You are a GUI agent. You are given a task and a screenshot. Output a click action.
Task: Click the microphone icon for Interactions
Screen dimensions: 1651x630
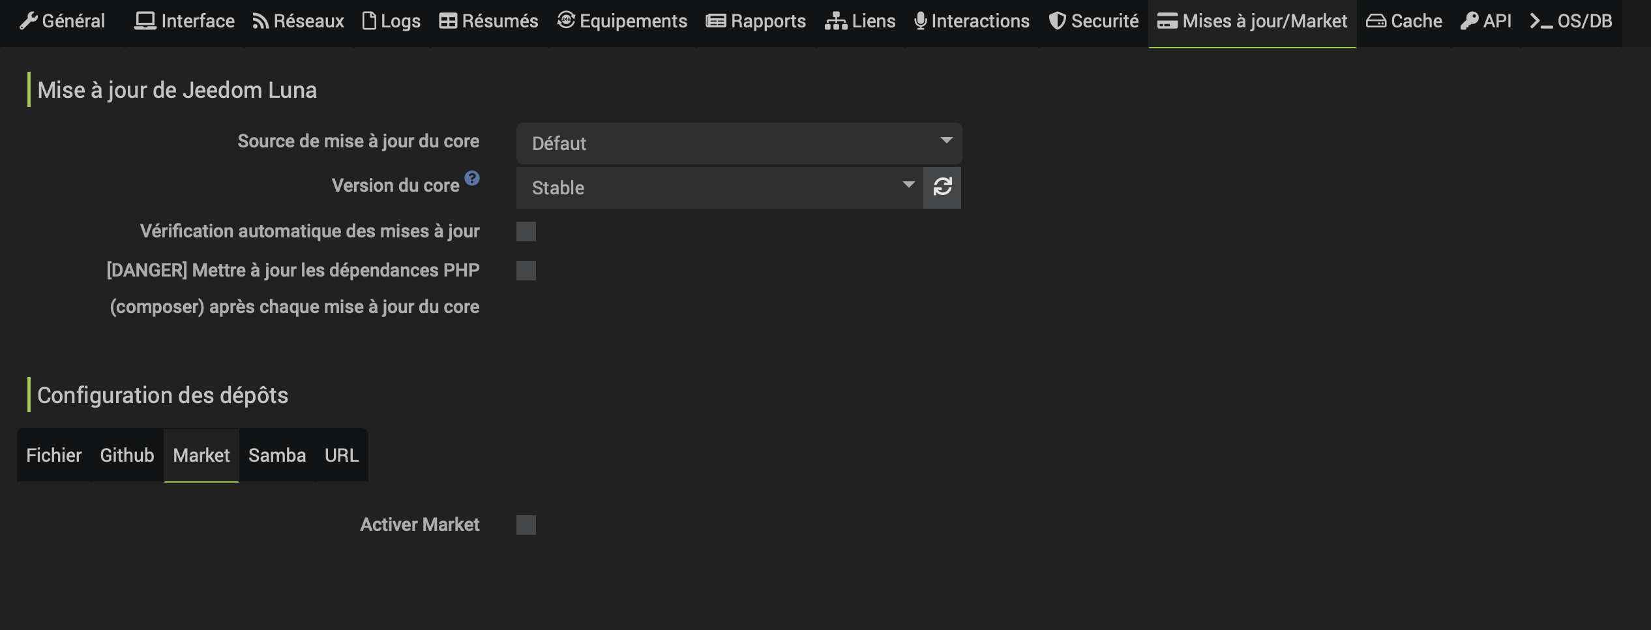point(920,22)
